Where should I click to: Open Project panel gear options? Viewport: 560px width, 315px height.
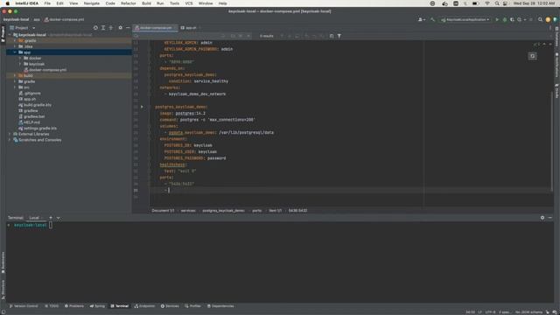click(121, 28)
